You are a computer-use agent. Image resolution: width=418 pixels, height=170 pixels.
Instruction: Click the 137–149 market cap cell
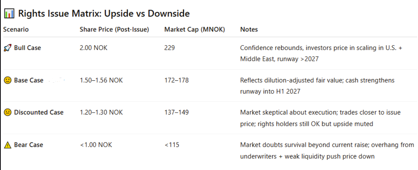coord(177,113)
